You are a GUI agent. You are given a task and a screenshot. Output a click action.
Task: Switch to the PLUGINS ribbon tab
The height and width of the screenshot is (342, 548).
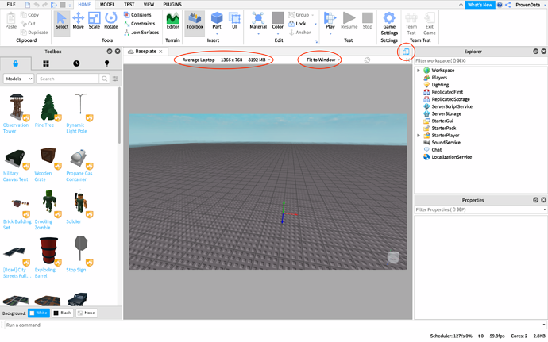click(172, 5)
